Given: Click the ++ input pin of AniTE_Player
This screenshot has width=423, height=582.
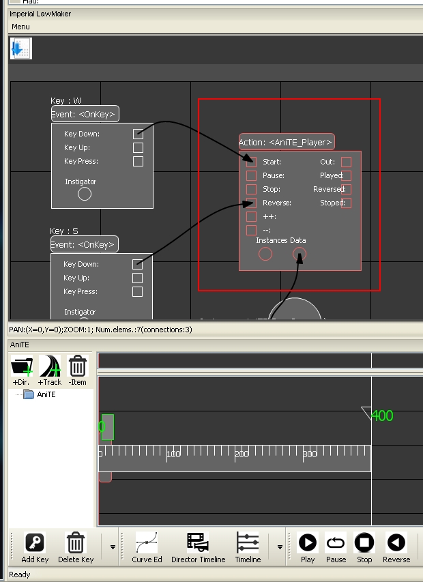Looking at the screenshot, I should (251, 216).
